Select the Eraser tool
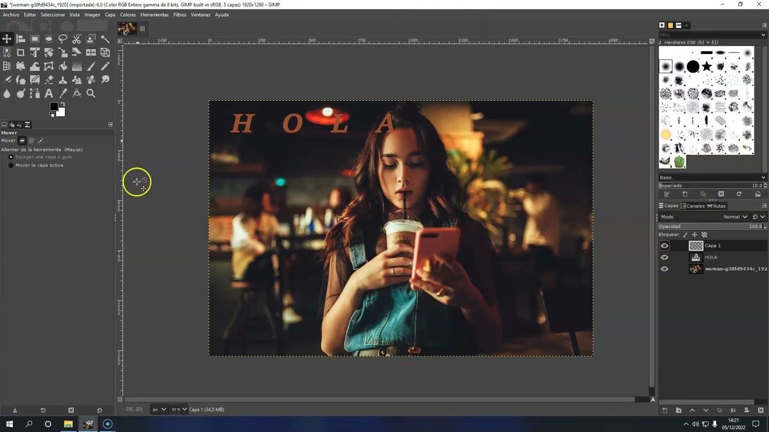Image resolution: width=769 pixels, height=432 pixels. click(49, 80)
